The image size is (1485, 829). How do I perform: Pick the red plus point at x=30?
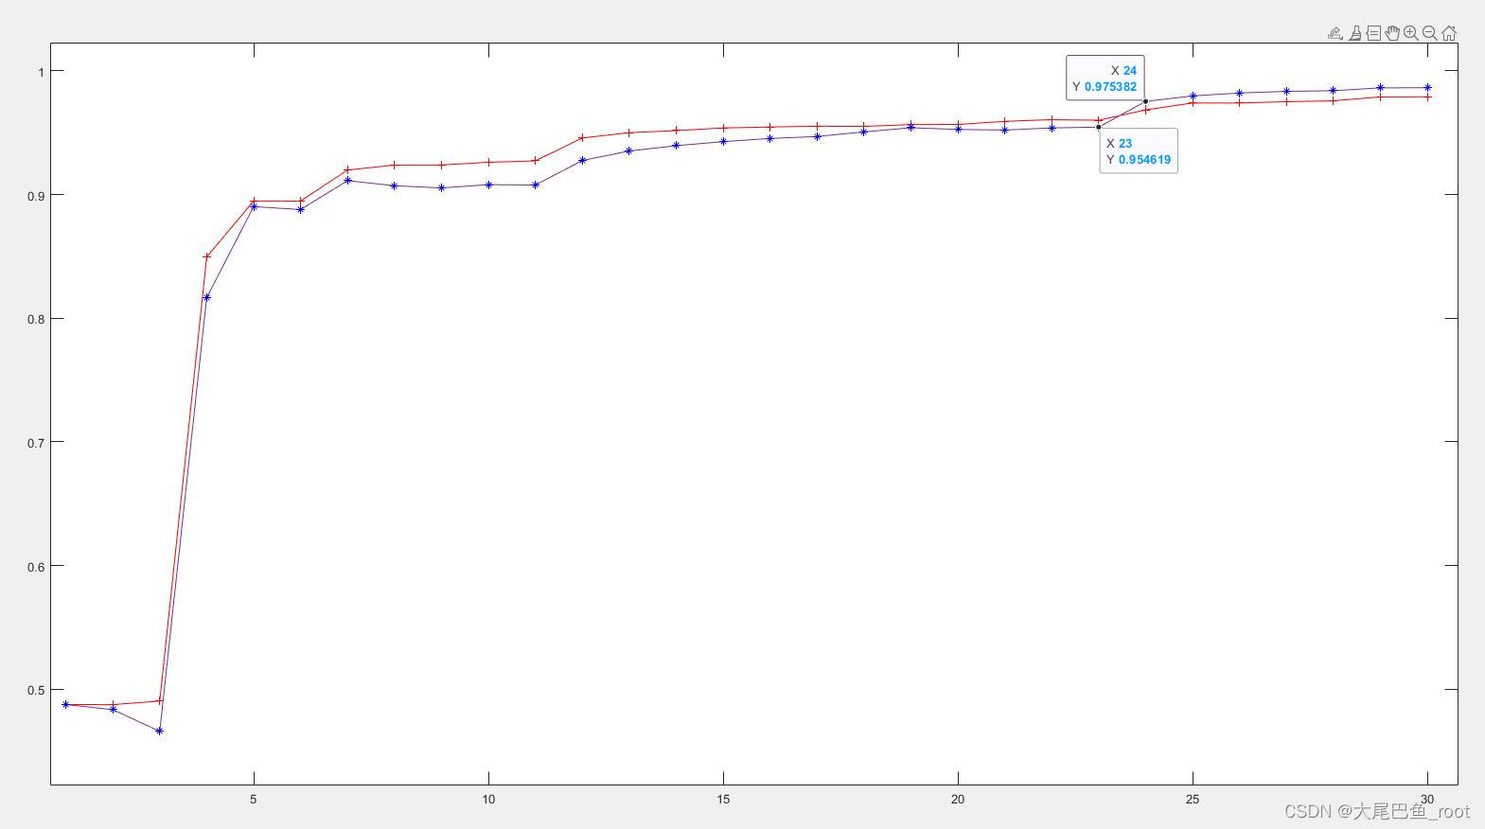tap(1428, 97)
